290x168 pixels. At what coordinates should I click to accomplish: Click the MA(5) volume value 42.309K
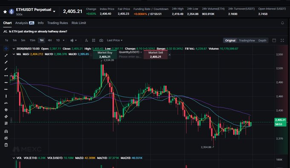coord(90,158)
